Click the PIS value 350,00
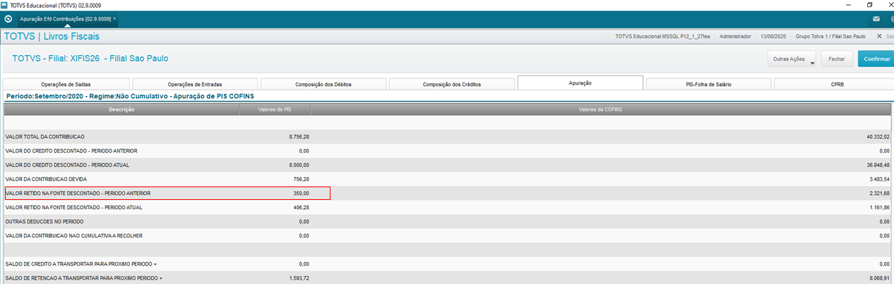 [x=302, y=193]
